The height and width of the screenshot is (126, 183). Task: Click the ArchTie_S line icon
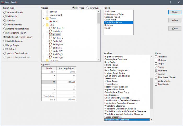[x=50, y=54]
